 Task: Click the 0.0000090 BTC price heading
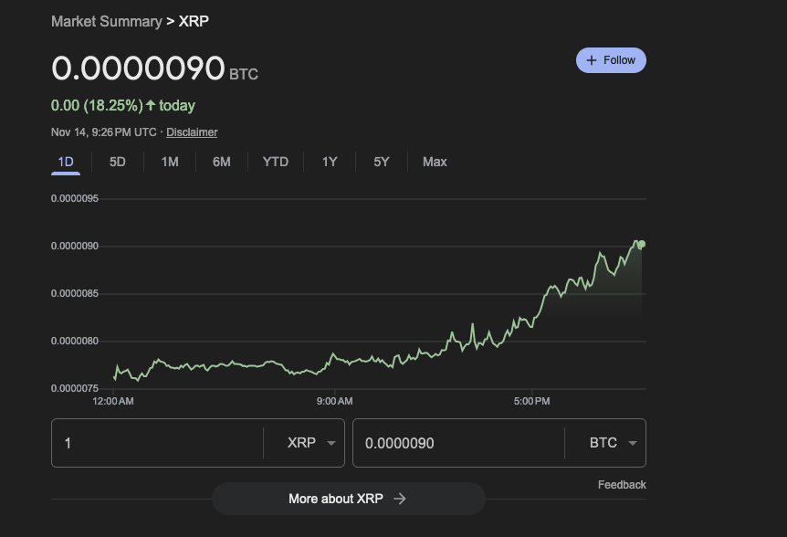[x=154, y=68]
